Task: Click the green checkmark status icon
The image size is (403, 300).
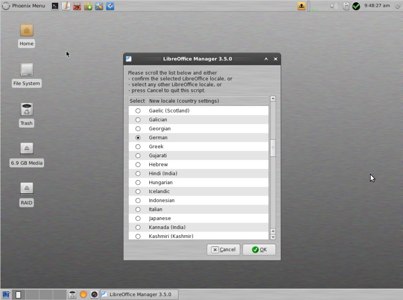Action: (356, 6)
